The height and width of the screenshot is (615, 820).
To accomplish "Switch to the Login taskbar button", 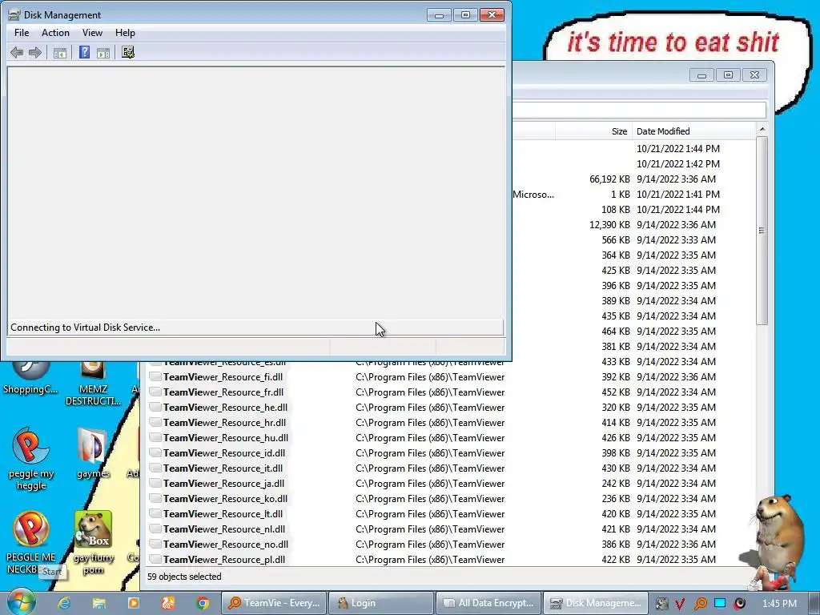I will click(x=381, y=603).
